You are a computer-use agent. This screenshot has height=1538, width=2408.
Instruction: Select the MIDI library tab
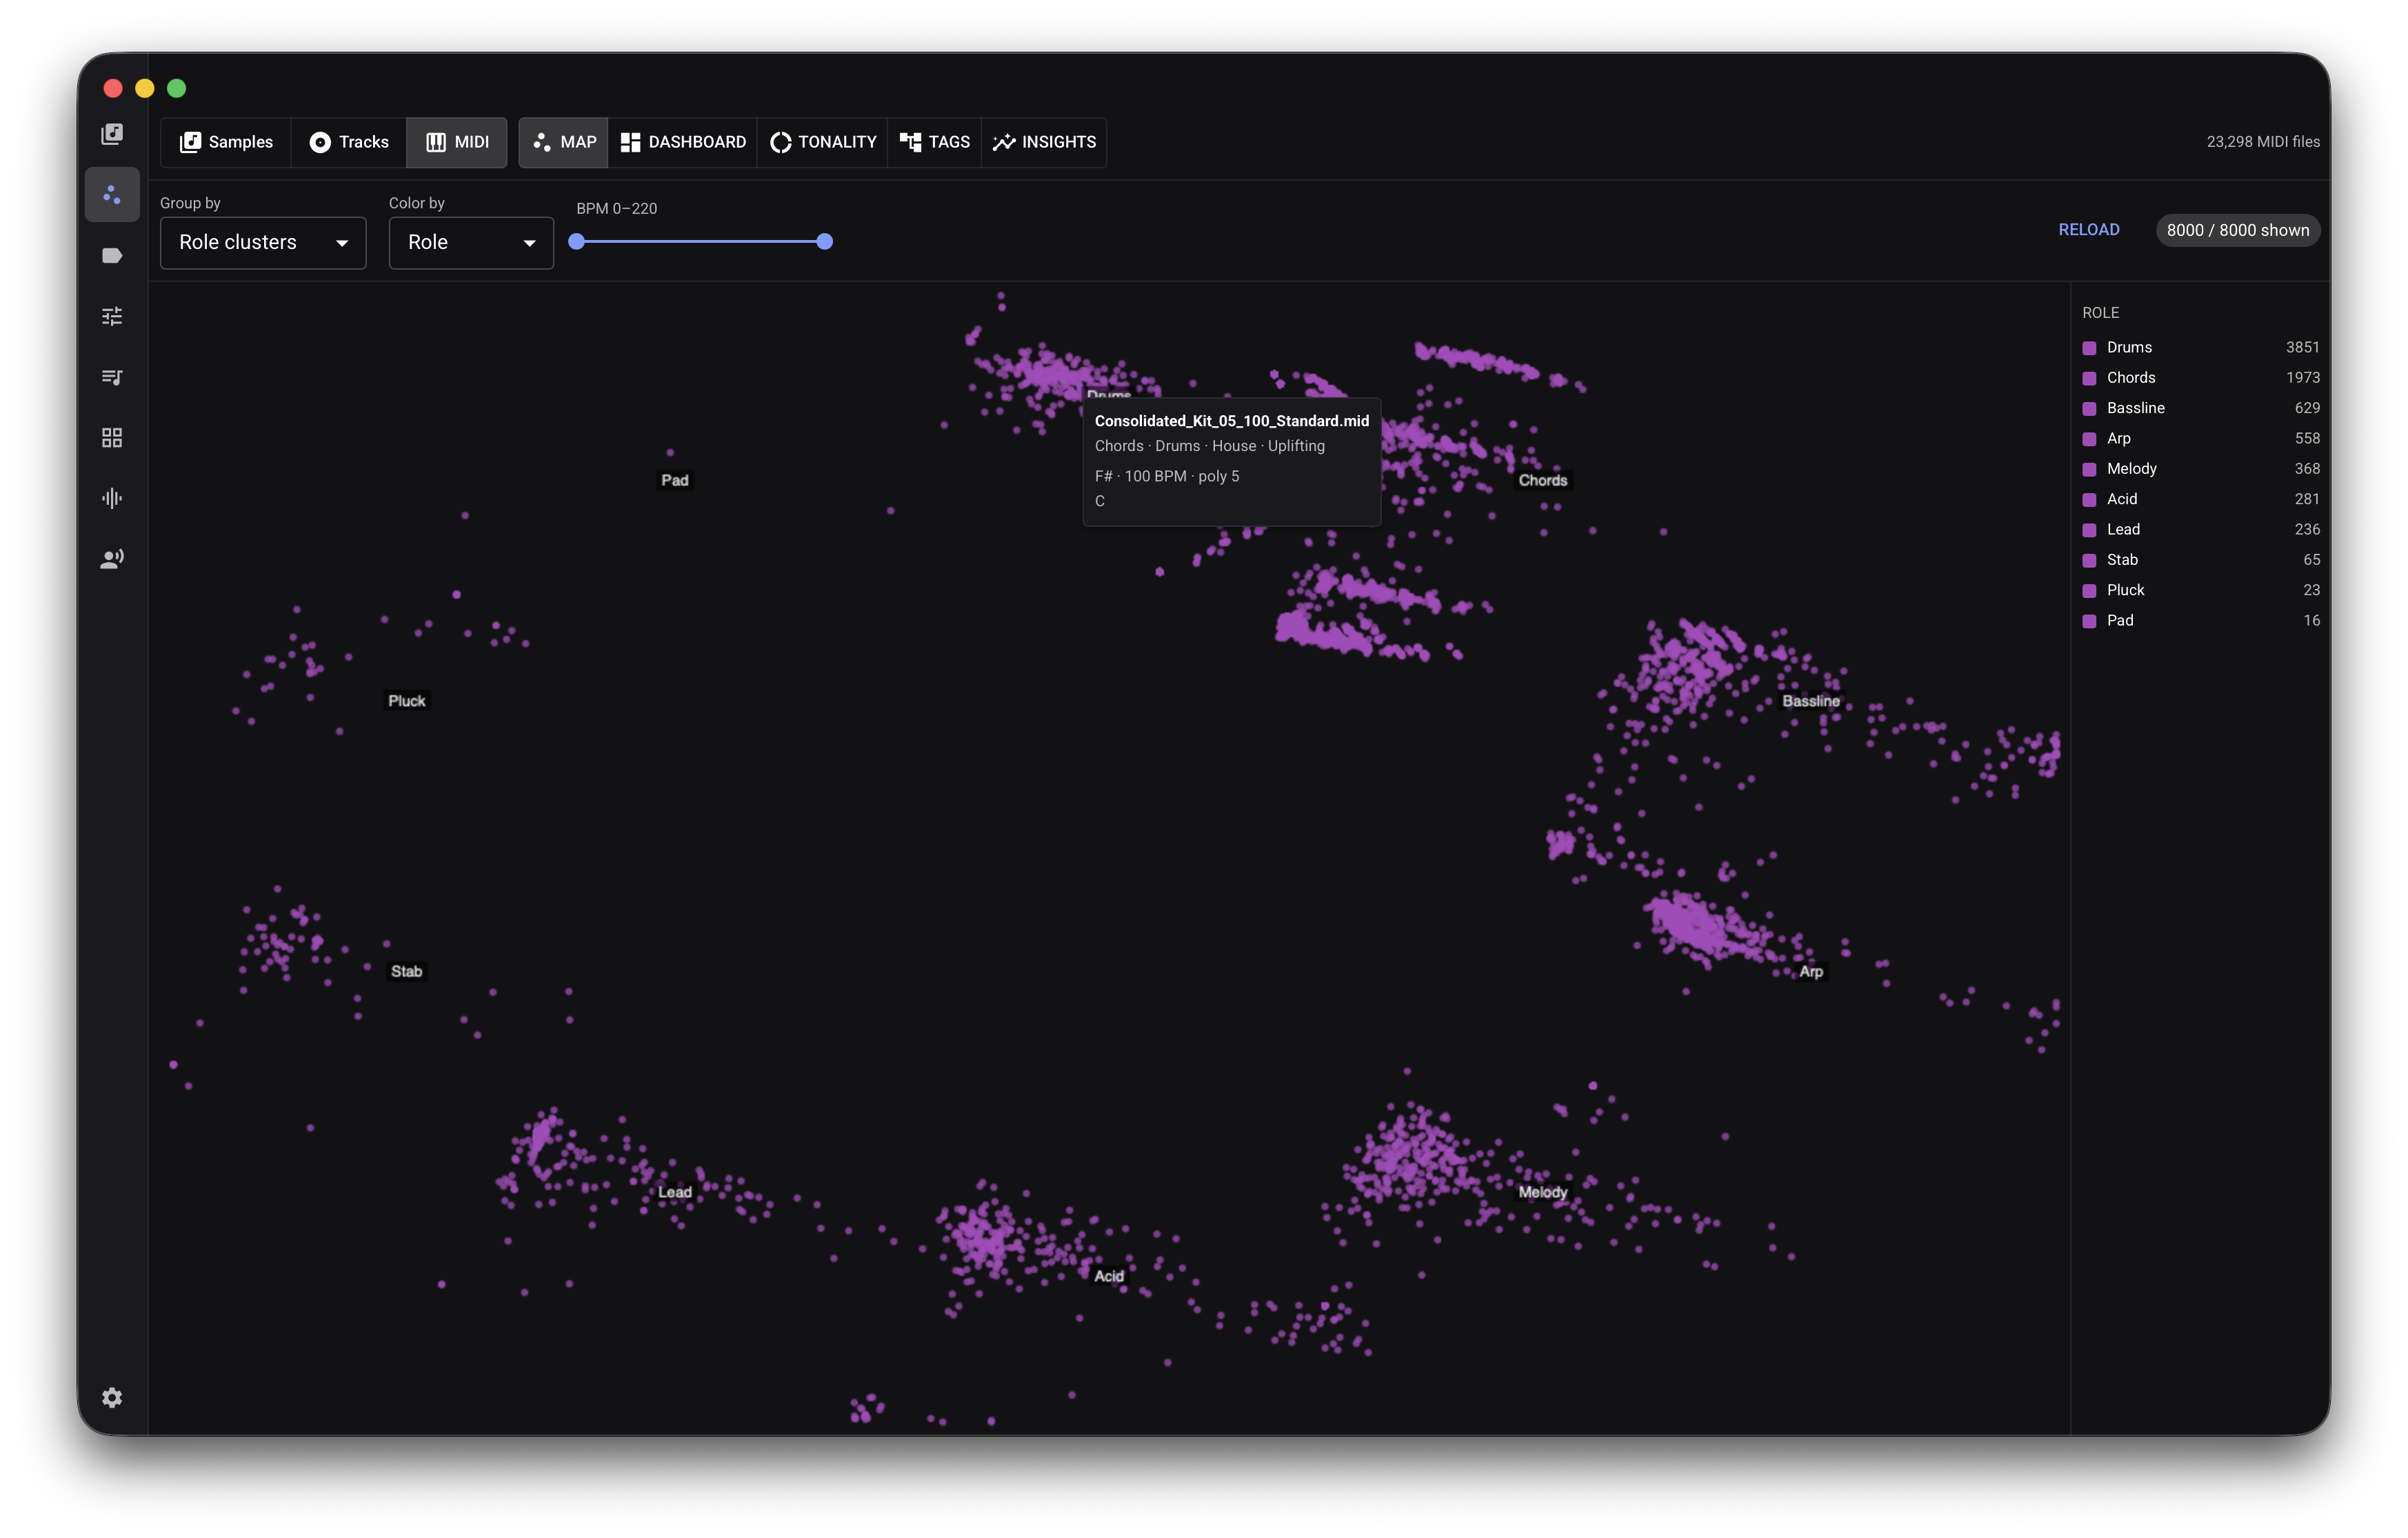[457, 142]
